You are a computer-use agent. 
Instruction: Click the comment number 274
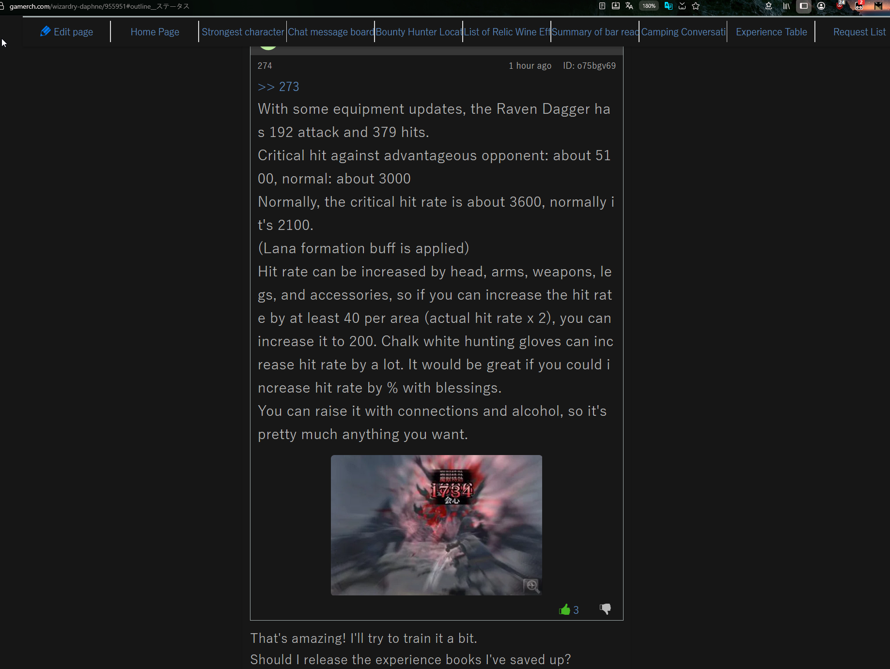click(x=265, y=66)
